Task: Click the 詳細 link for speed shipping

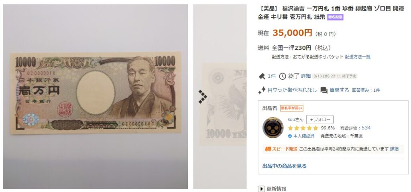Action: [394, 149]
